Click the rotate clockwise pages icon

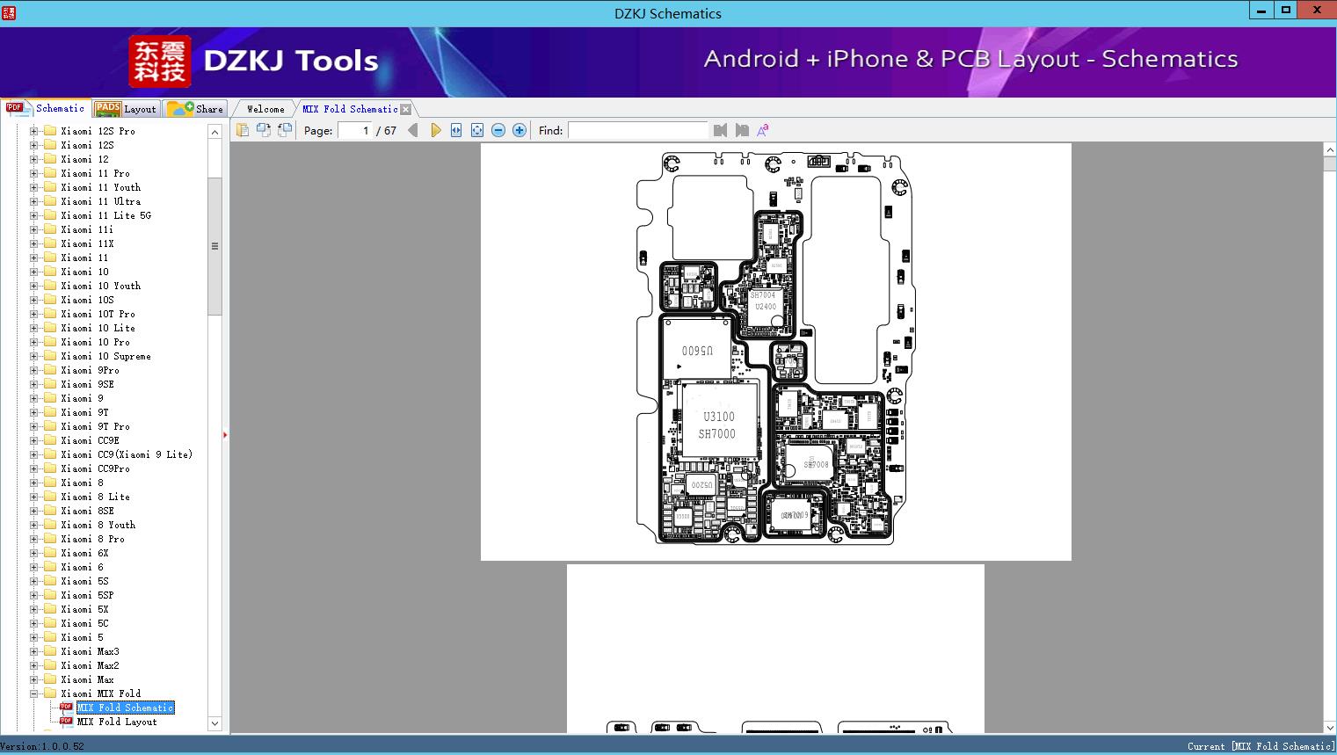[285, 130]
